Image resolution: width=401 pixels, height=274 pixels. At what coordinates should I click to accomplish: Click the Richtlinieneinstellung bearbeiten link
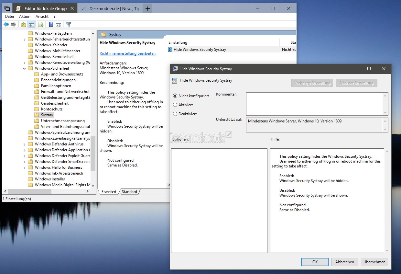tap(127, 53)
